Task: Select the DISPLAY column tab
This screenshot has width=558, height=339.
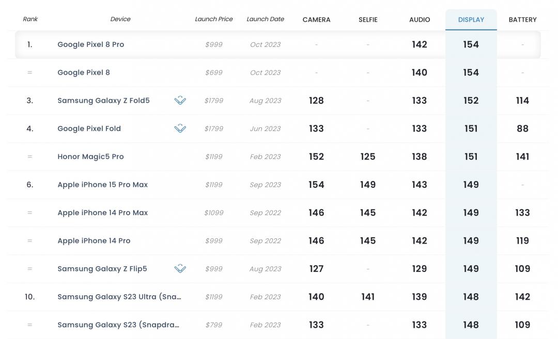Action: pos(471,20)
